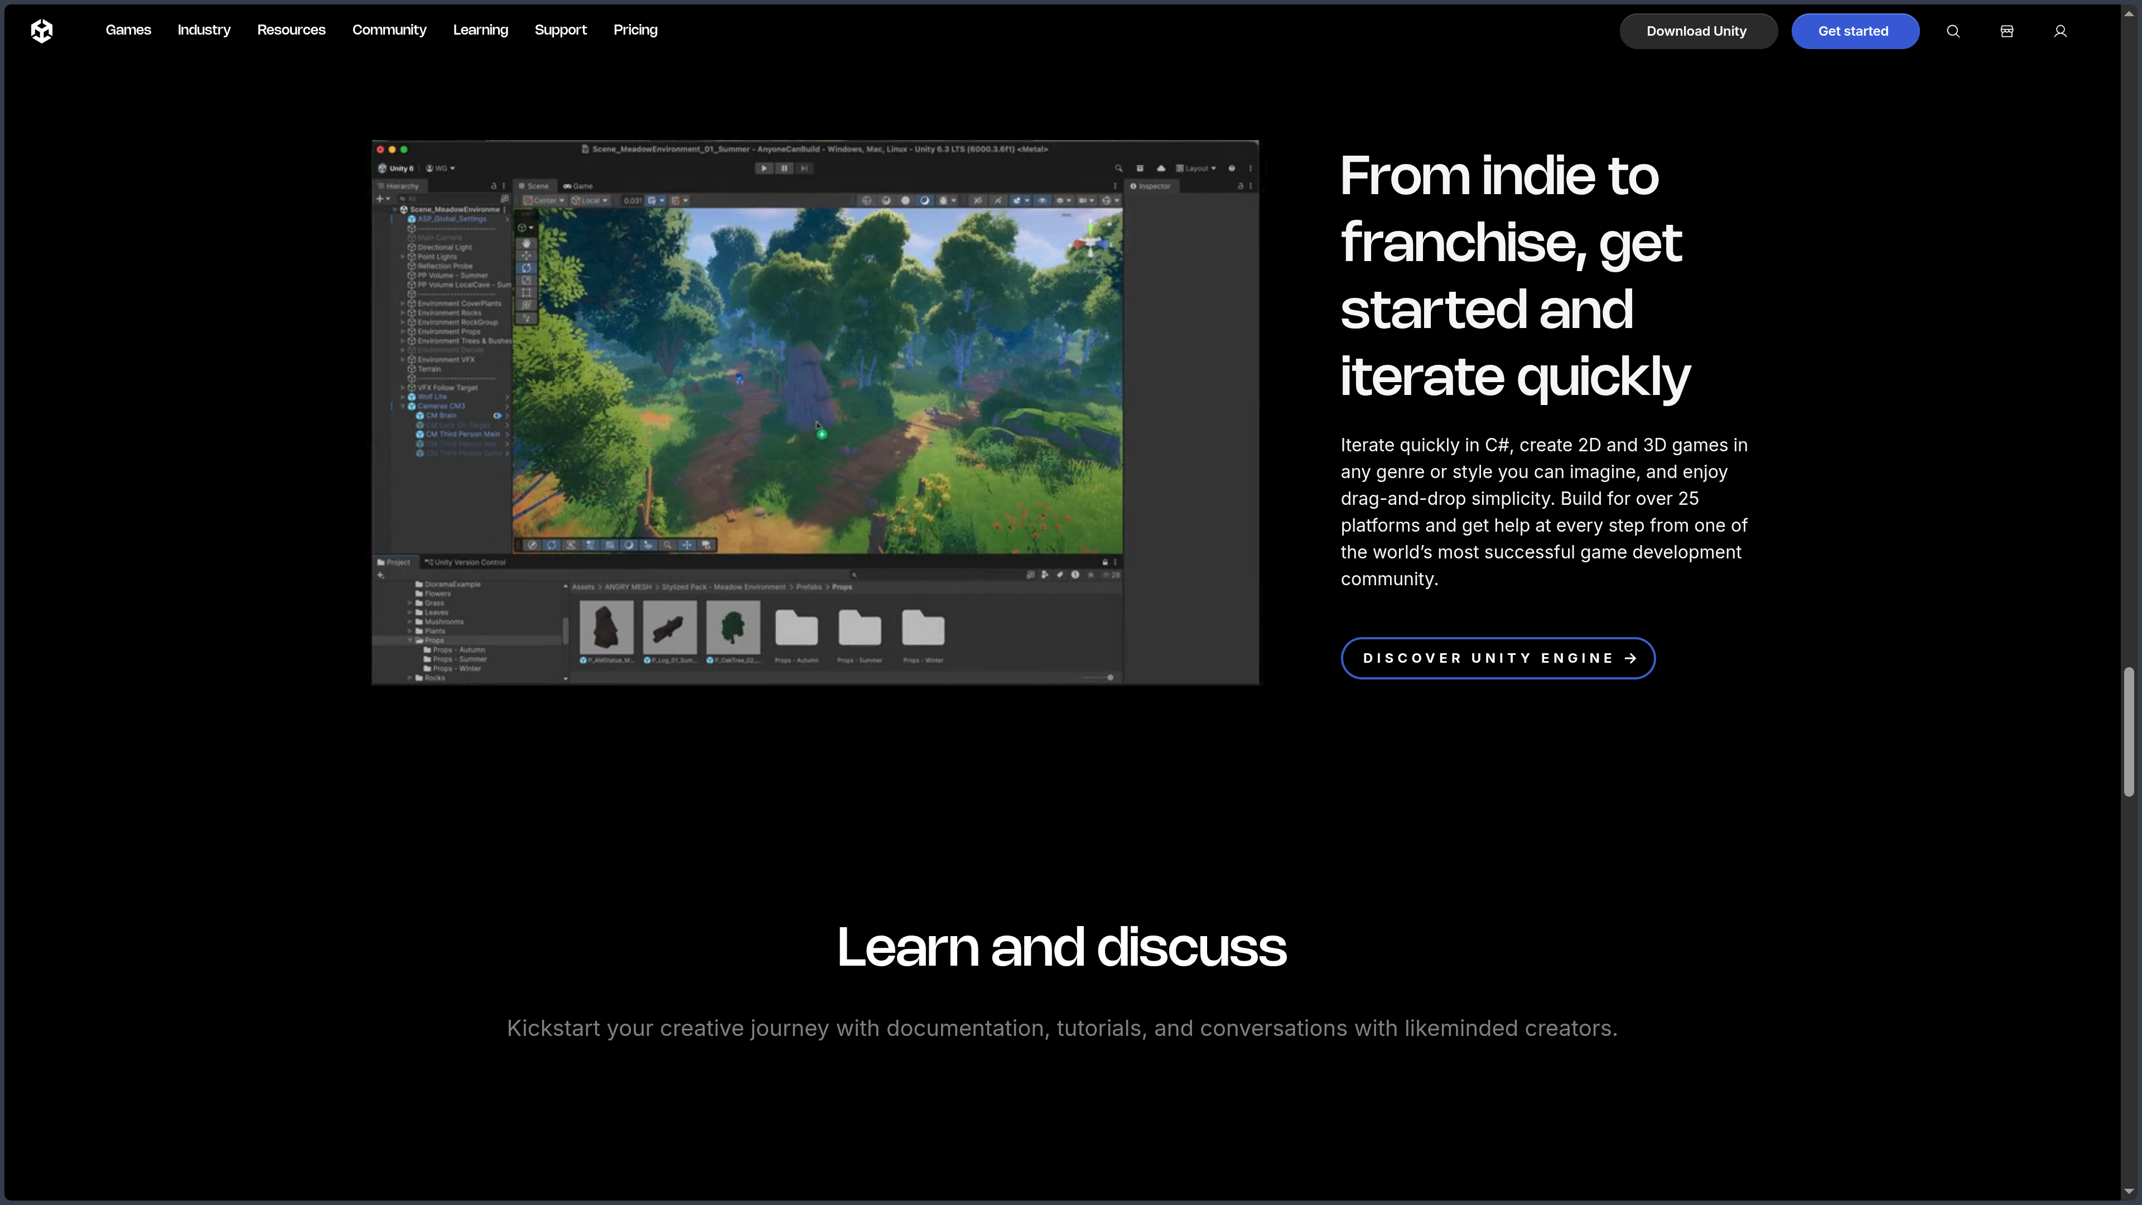The height and width of the screenshot is (1205, 2142).
Task: Click the 'From indie to franchise' heading text
Action: point(1515,276)
